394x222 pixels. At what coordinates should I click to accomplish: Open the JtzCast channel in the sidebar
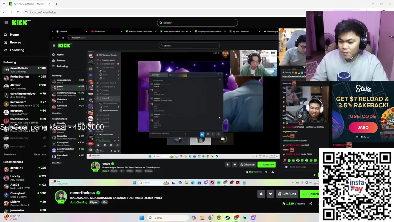[25, 87]
